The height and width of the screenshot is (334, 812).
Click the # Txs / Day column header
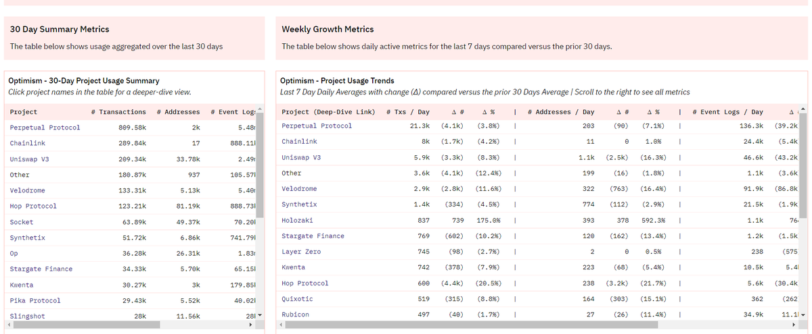coord(407,112)
